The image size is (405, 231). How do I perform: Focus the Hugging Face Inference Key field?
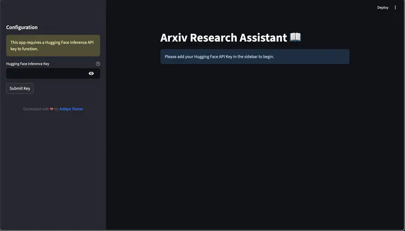click(45, 73)
